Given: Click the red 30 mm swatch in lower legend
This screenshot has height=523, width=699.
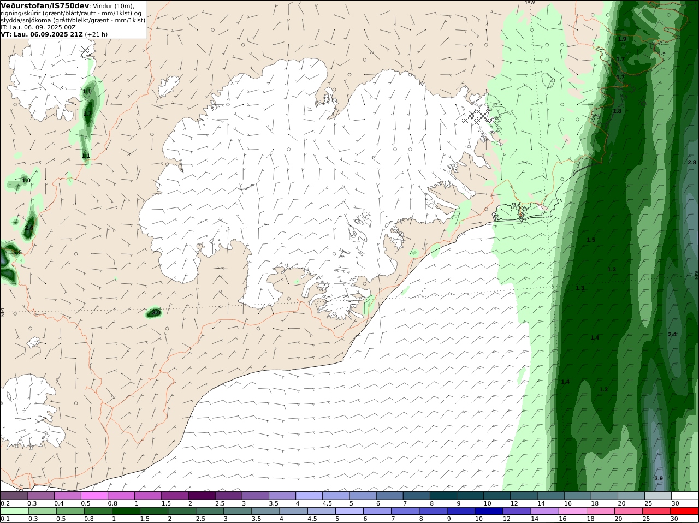Looking at the screenshot, I should coord(685,511).
